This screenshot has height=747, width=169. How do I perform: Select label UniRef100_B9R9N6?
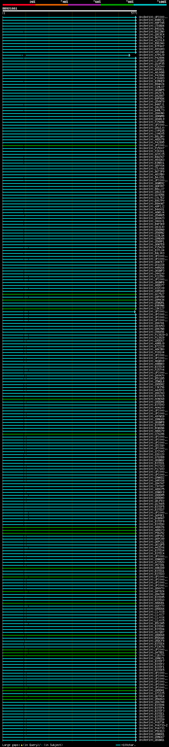(151, 306)
